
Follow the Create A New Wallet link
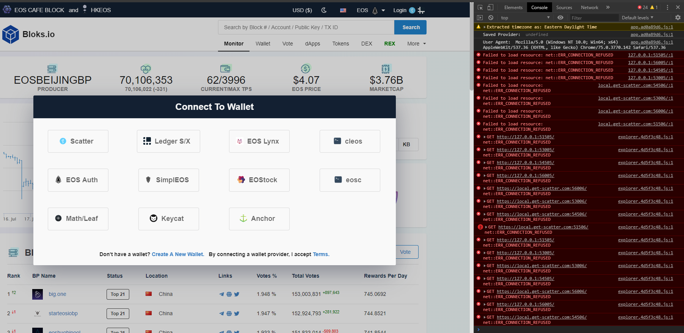[x=178, y=254]
